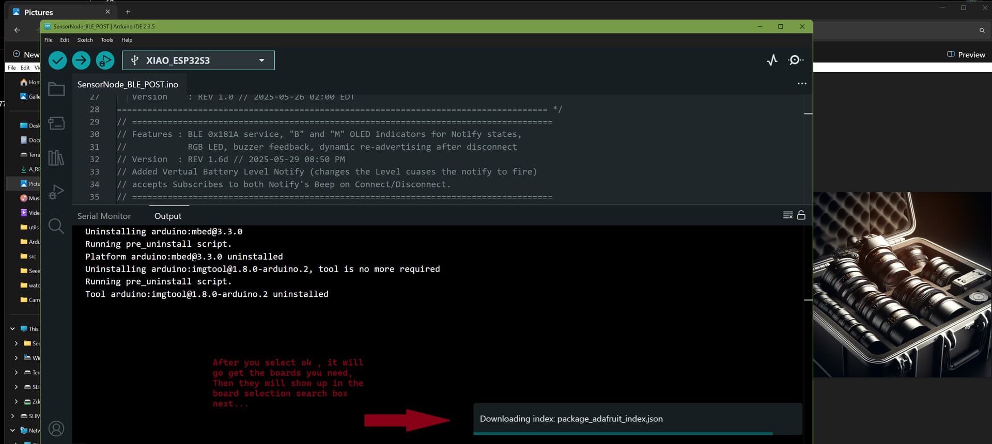Open the Sketchbook folder sidebar icon
Screen dimensions: 992x444
pos(56,89)
